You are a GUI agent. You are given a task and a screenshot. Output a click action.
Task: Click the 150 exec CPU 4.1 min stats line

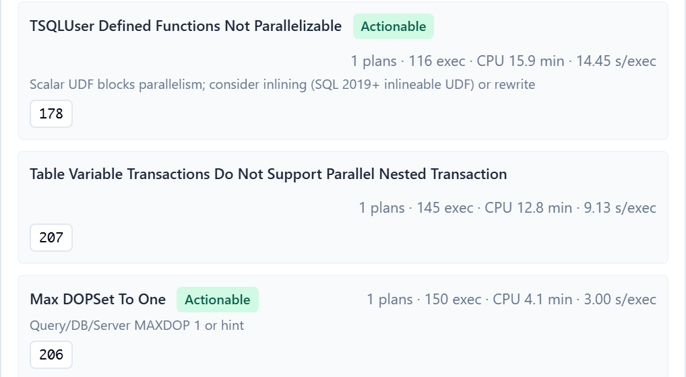click(511, 300)
